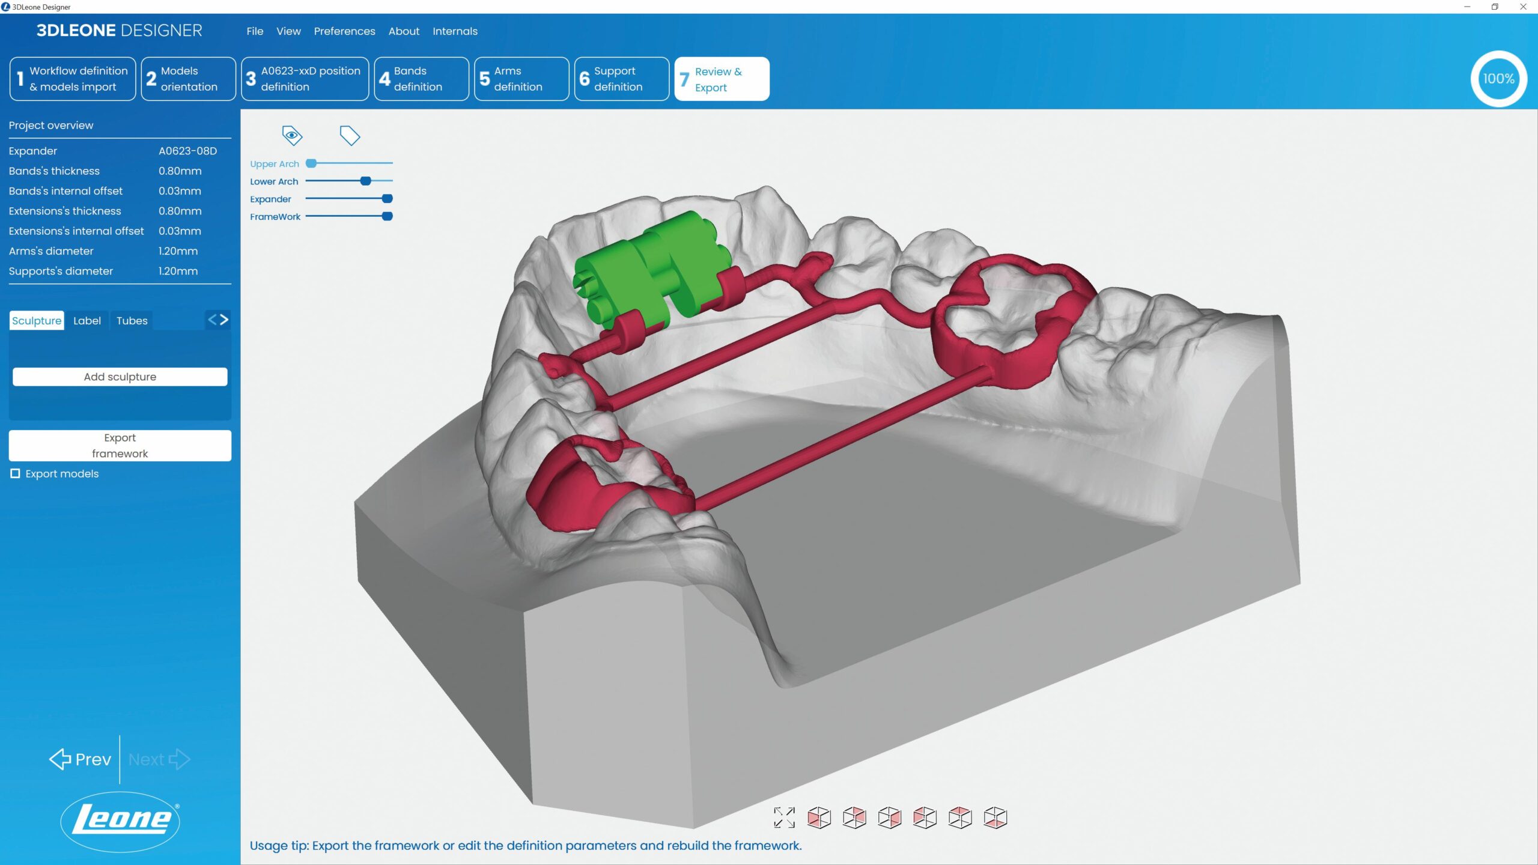Switch to the Label tab

87,321
